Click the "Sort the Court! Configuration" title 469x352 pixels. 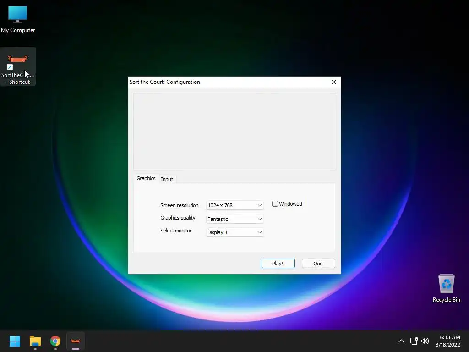point(165,82)
